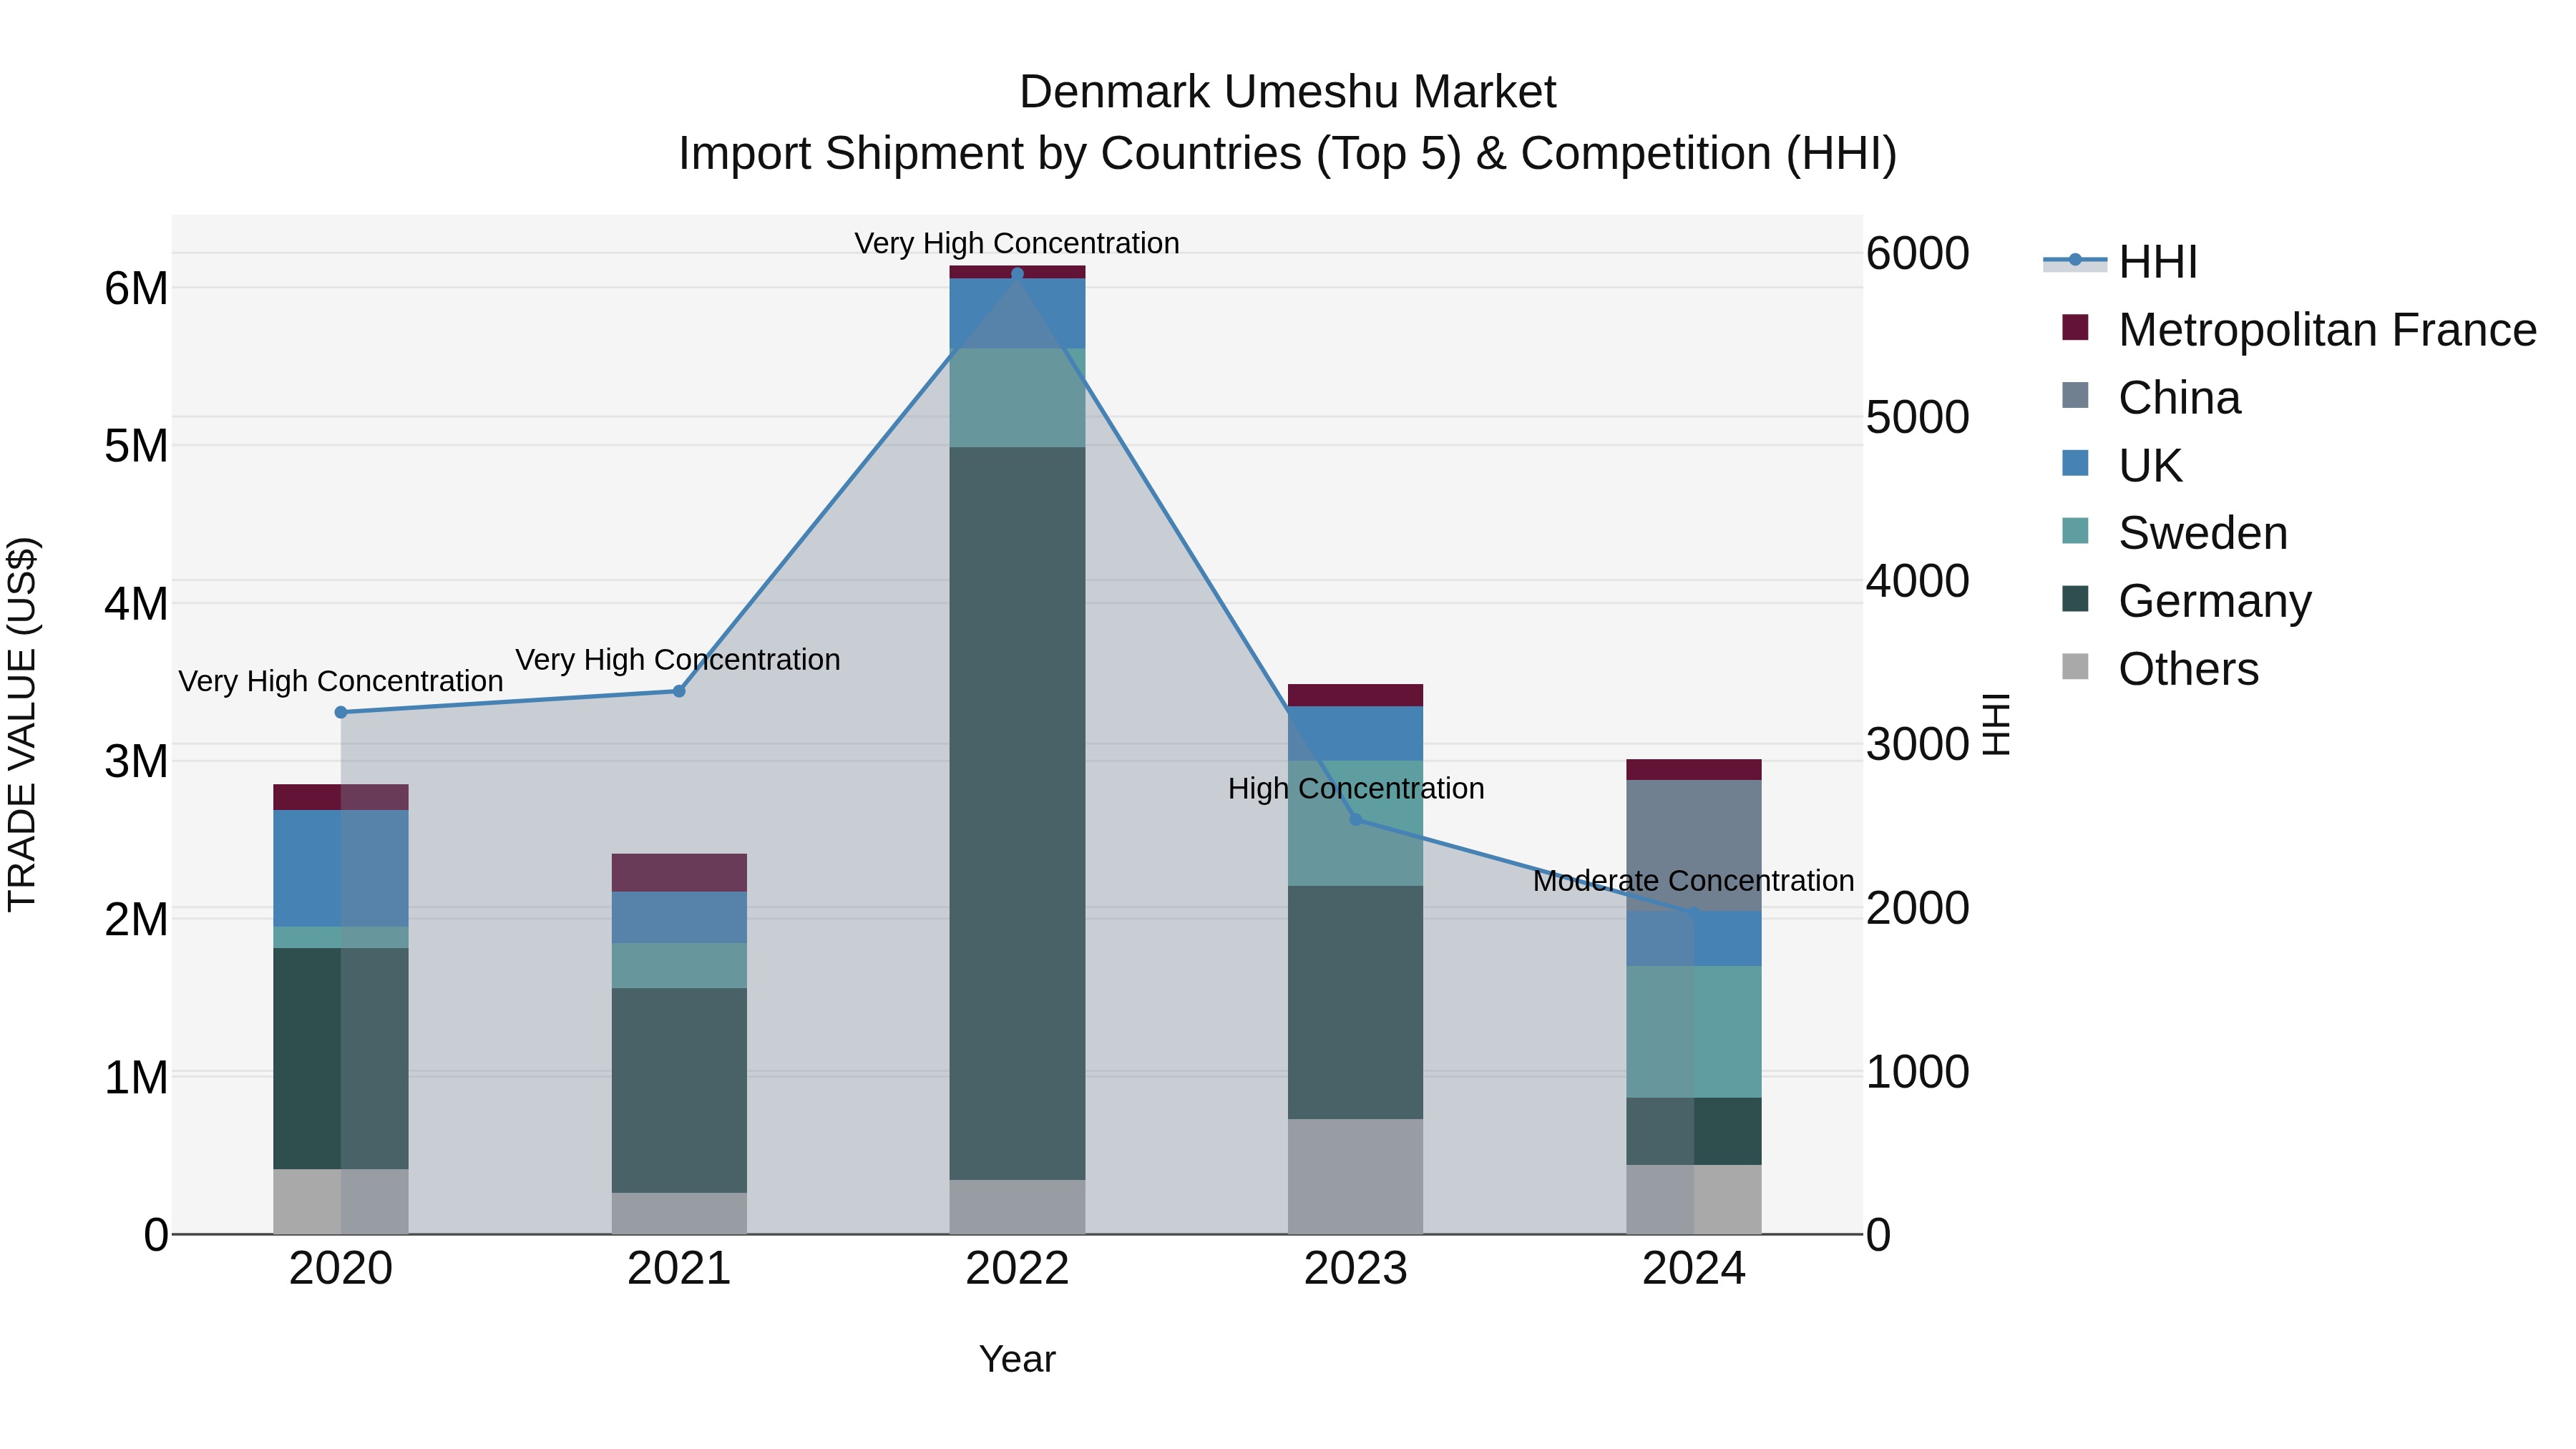Toggle the HHI legend entry
2576x1449 pixels.
pos(2120,262)
